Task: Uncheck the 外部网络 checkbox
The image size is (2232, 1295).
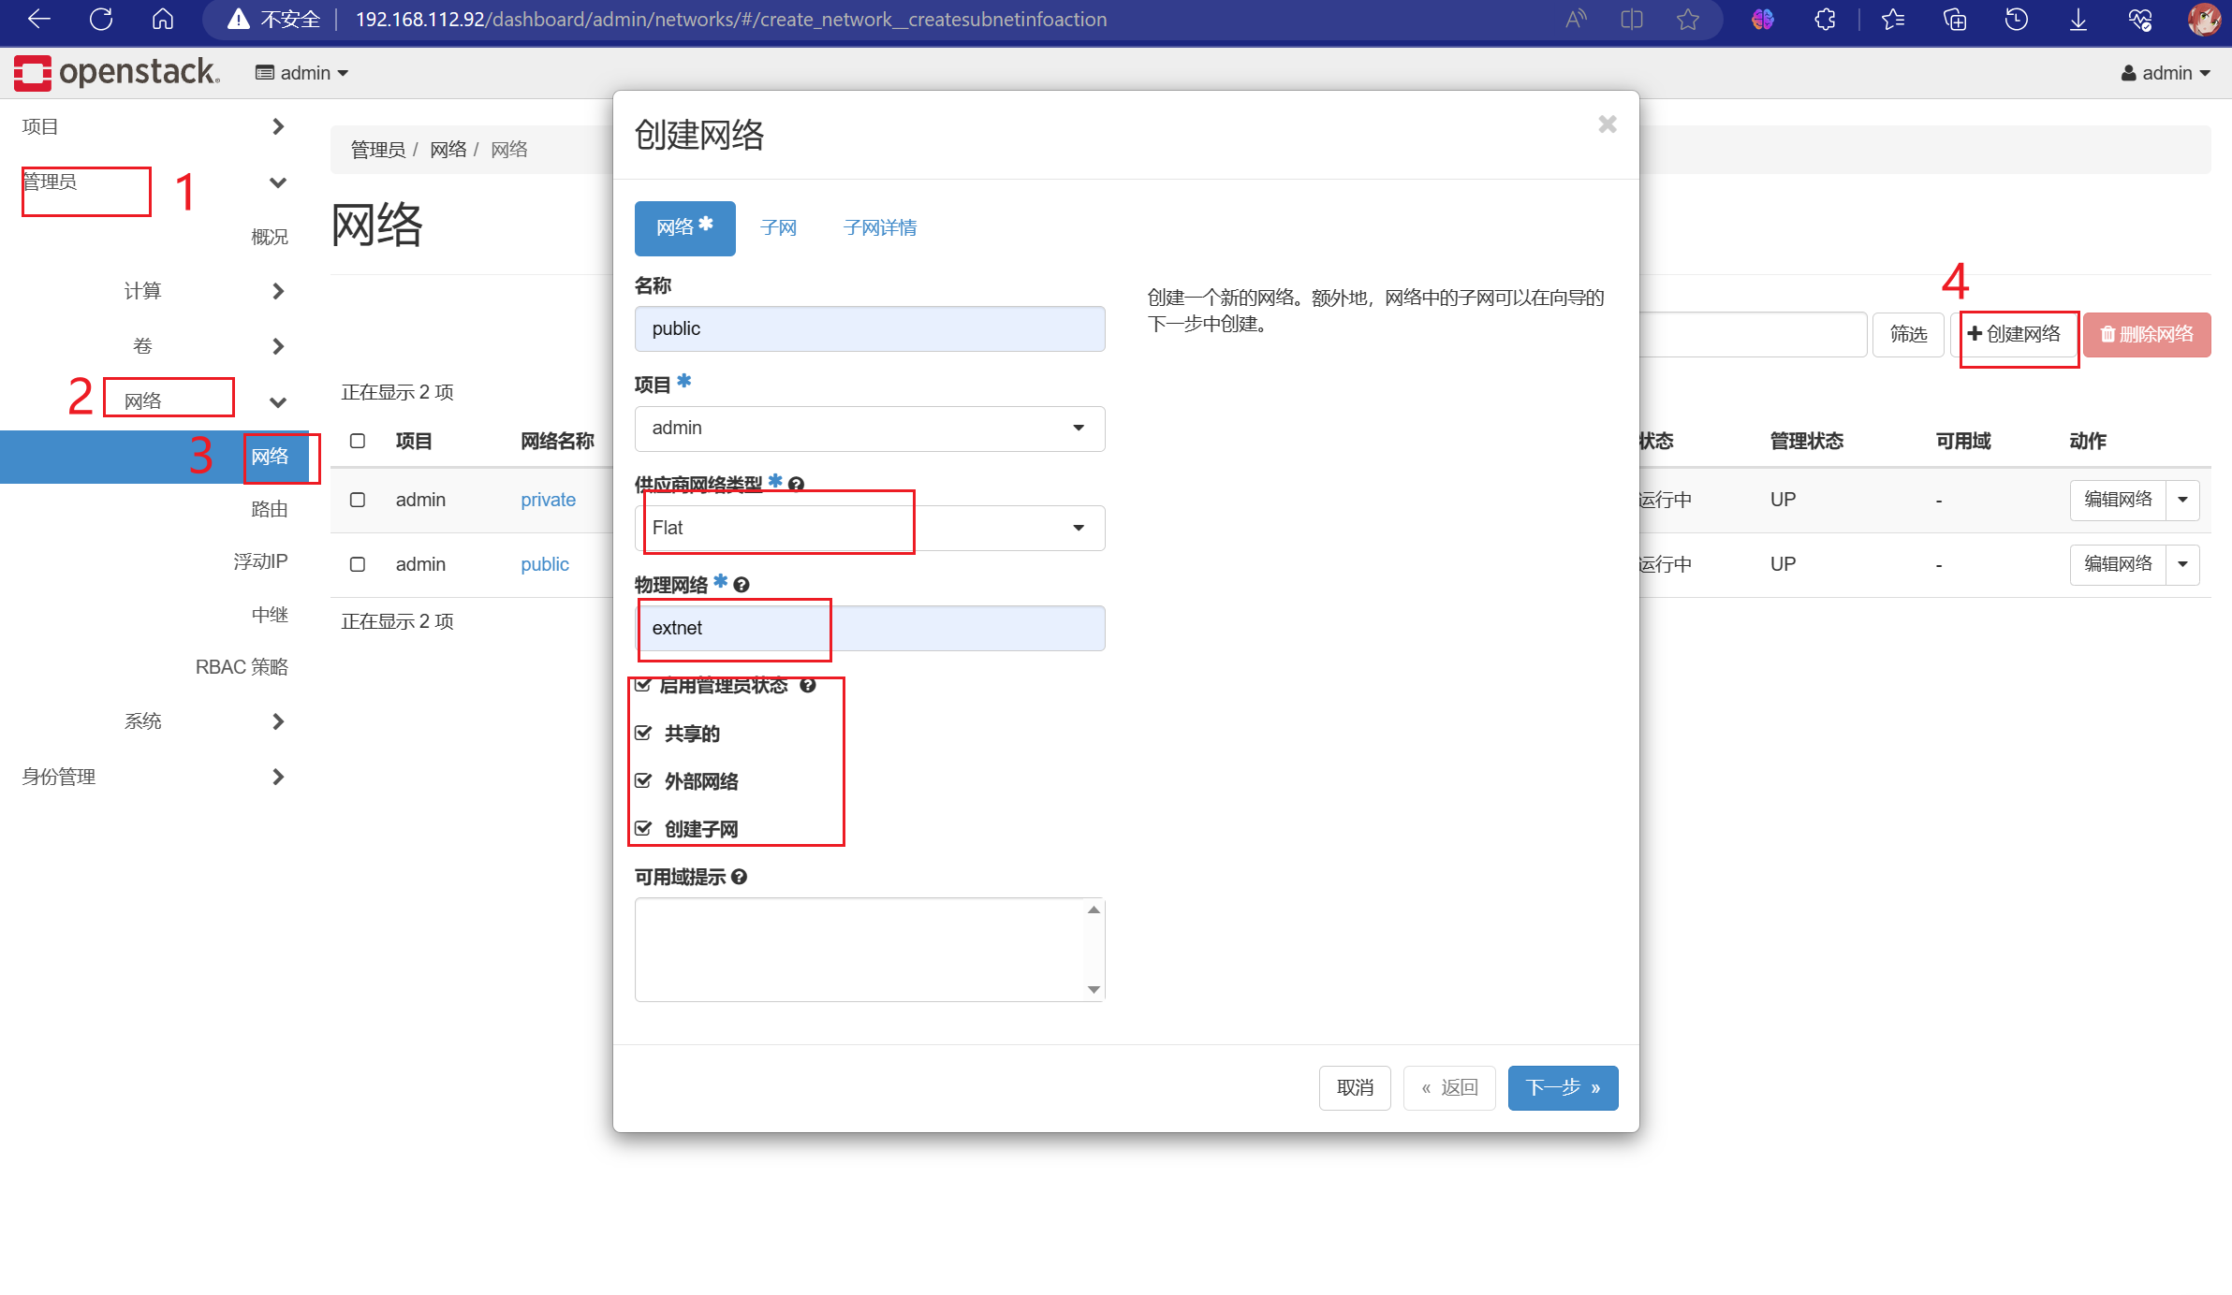Action: click(643, 780)
